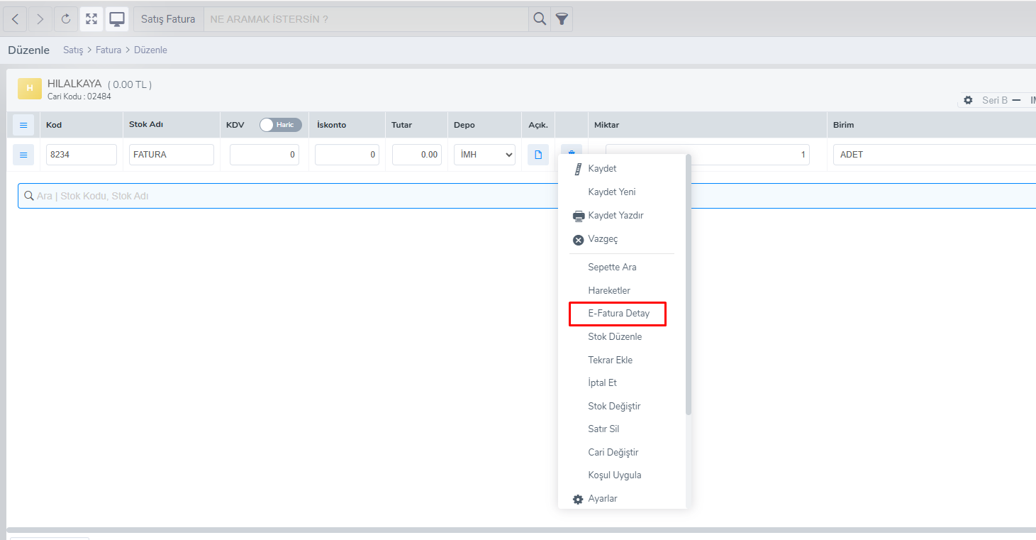Click the Cari Kodu : 02484 text
1036x540 pixels.
tap(79, 97)
